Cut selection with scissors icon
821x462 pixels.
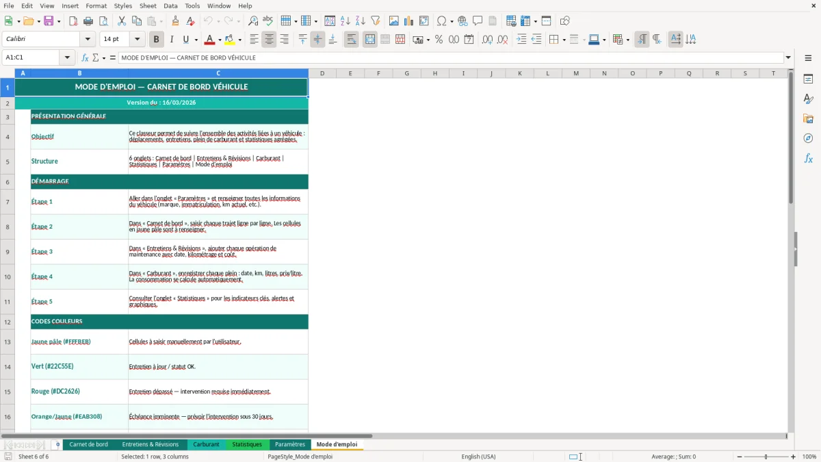(x=122, y=21)
